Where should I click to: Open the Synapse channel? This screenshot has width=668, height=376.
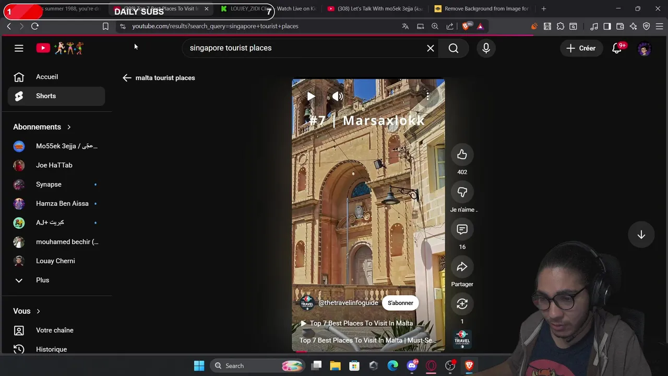[56, 184]
